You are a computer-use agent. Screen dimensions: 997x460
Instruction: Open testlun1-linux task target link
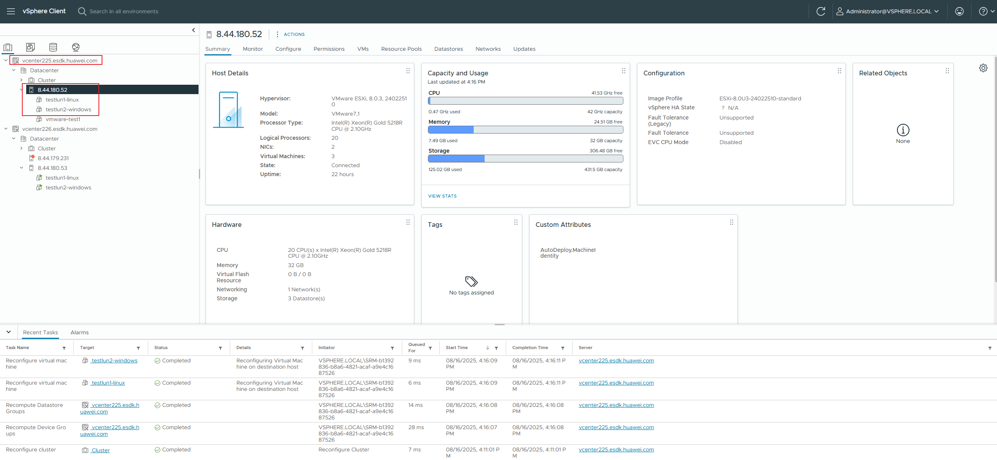(x=108, y=383)
